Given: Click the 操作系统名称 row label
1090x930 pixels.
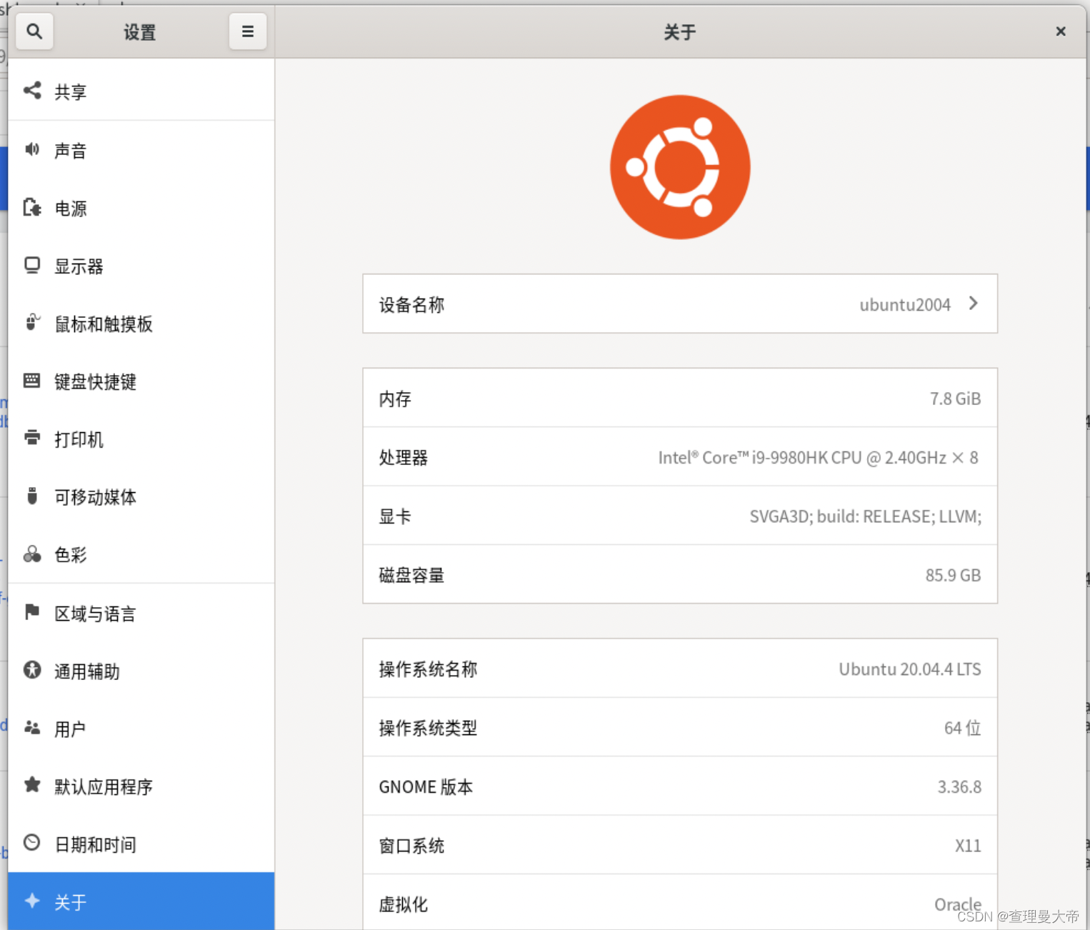Looking at the screenshot, I should pyautogui.click(x=428, y=669).
